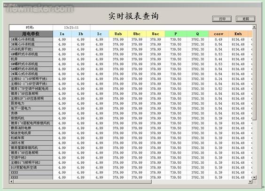Click the 用电单位 header cell
265x191 pixels.
(x=31, y=34)
